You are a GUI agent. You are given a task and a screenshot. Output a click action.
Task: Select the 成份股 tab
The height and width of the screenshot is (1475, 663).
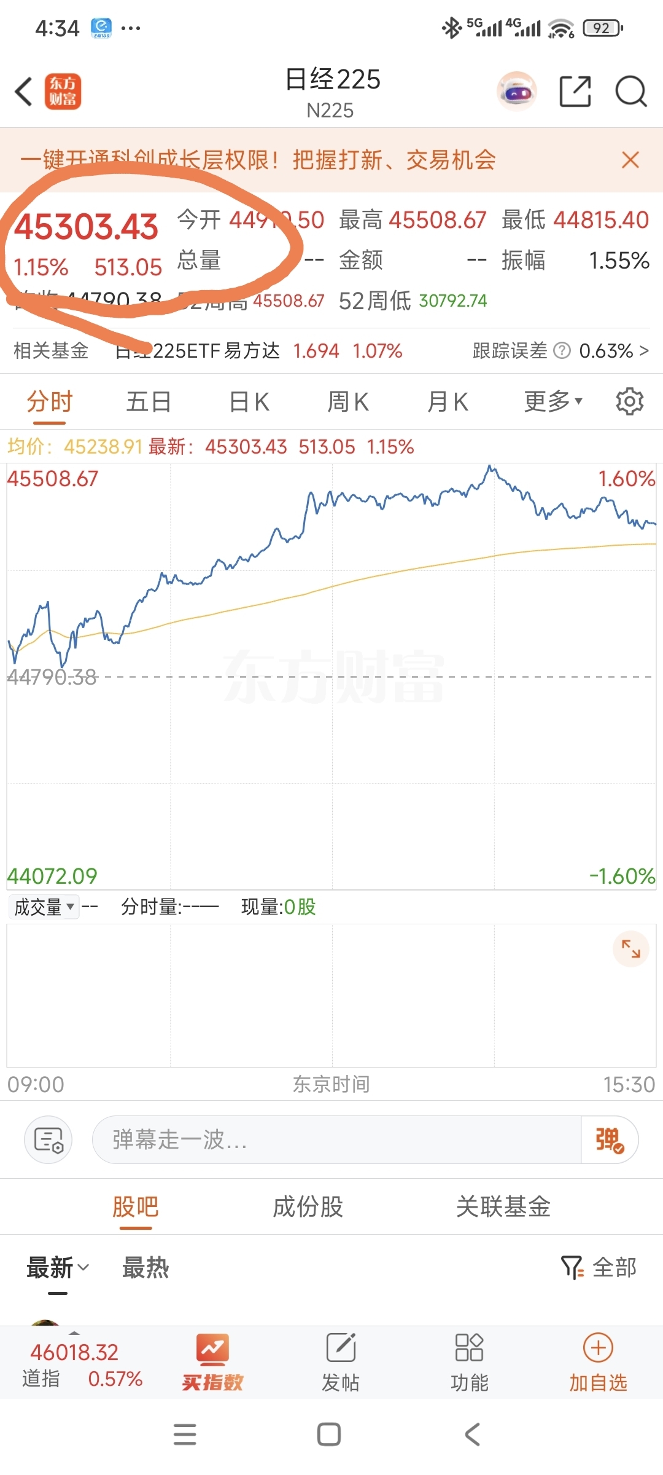coord(308,1206)
